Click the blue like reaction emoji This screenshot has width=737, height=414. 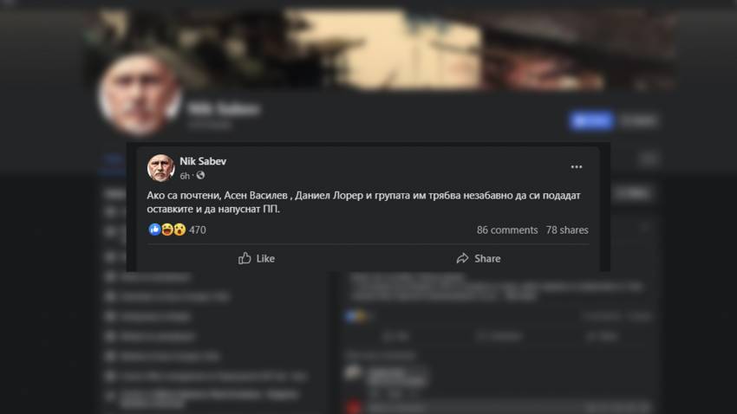click(x=154, y=230)
